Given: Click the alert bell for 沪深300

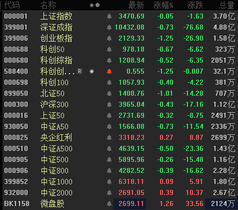Looking at the screenshot, I should point(109,105).
